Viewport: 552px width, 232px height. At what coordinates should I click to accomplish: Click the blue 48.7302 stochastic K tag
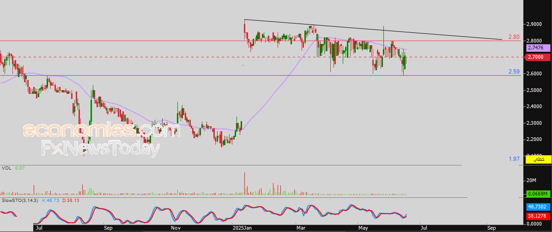click(537, 208)
